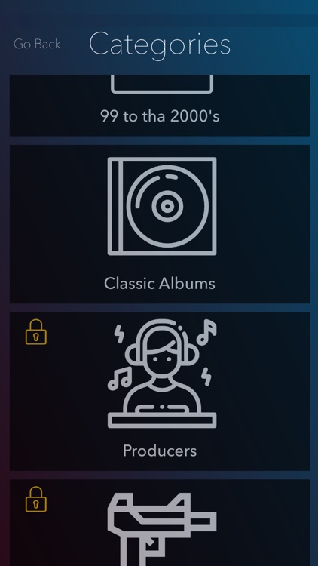Tap the album sleeve spine of the record icon

[115, 206]
